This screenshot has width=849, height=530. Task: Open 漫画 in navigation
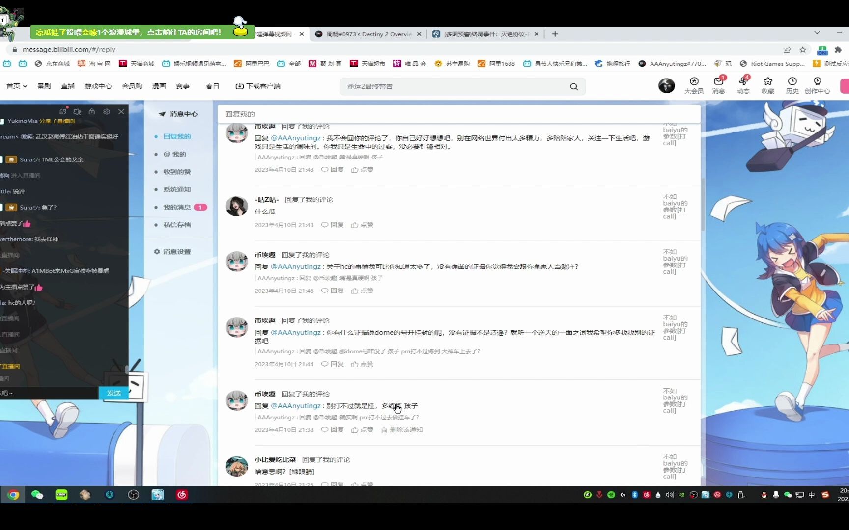point(159,86)
